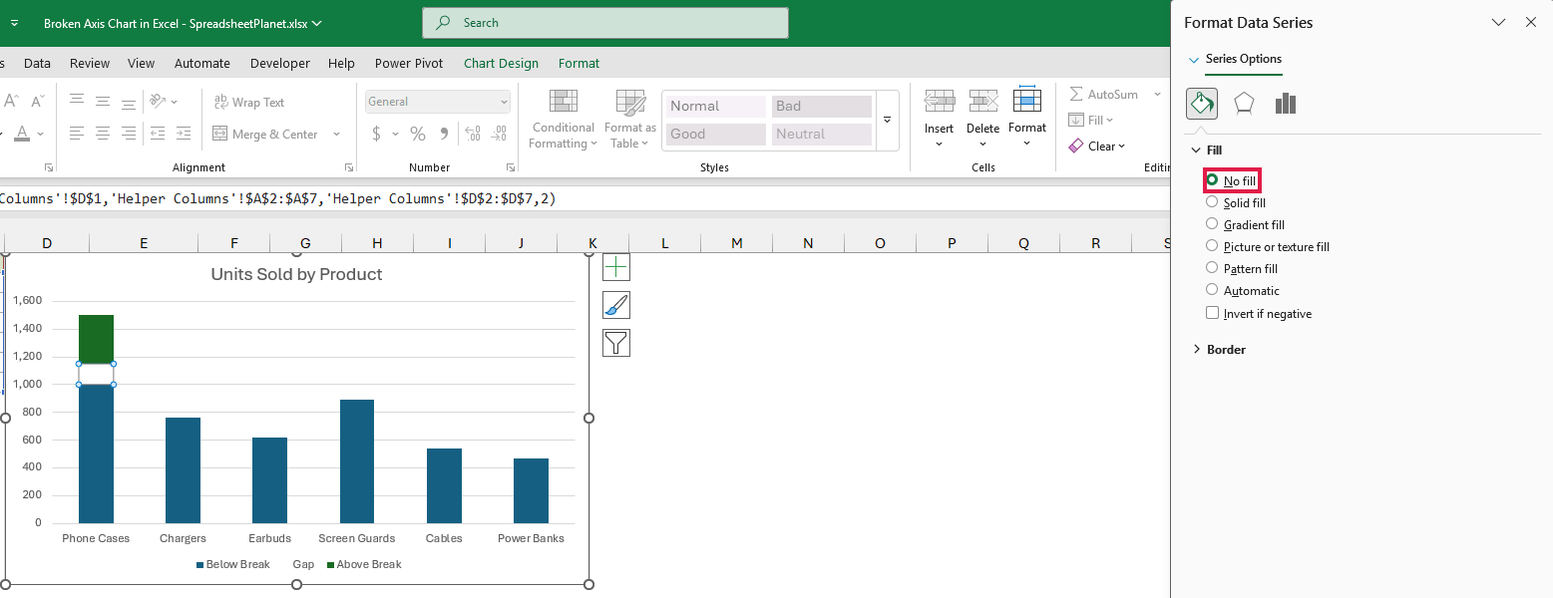Click the Accounting Number Format dollar icon
The width and height of the screenshot is (1553, 598).
(x=376, y=134)
